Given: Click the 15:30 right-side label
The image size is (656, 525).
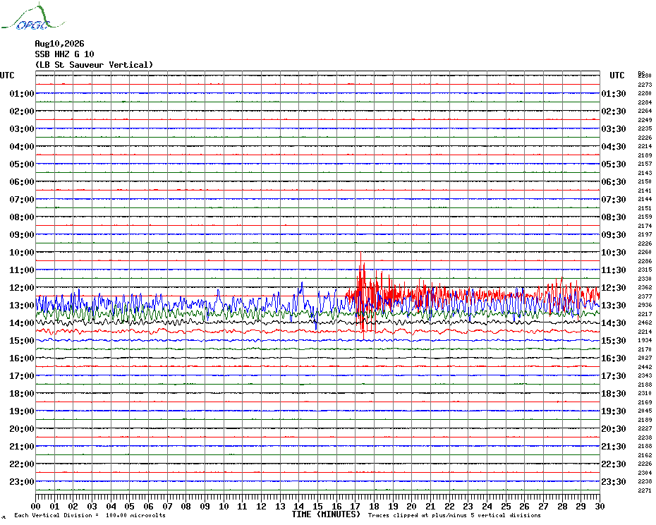Looking at the screenshot, I should point(614,341).
